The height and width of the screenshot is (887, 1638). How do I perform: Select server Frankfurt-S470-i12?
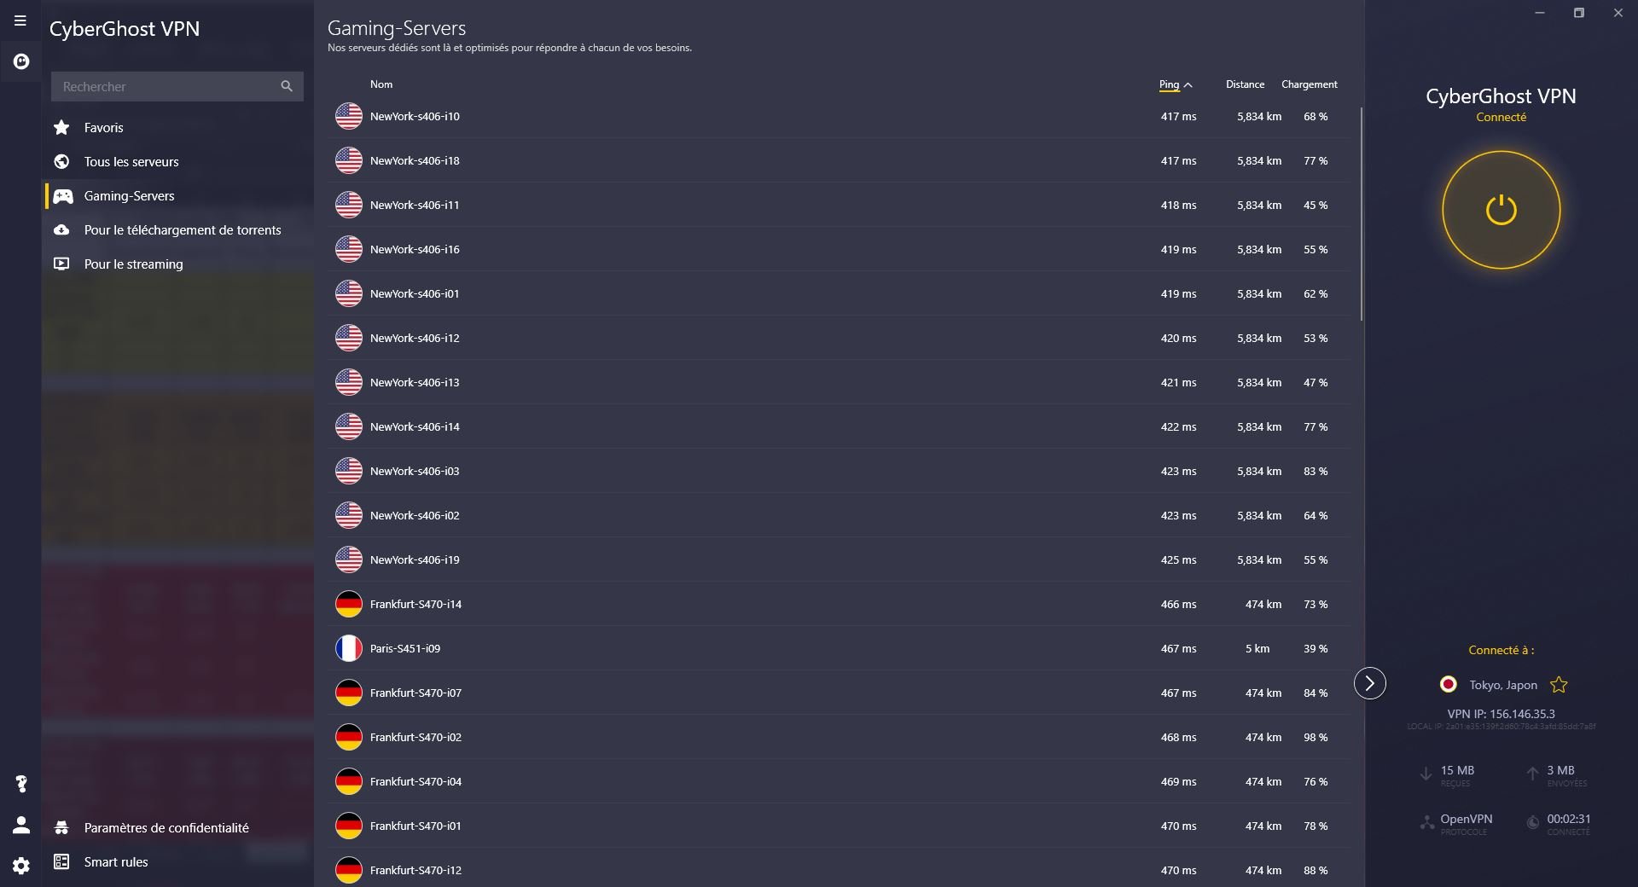click(839, 868)
